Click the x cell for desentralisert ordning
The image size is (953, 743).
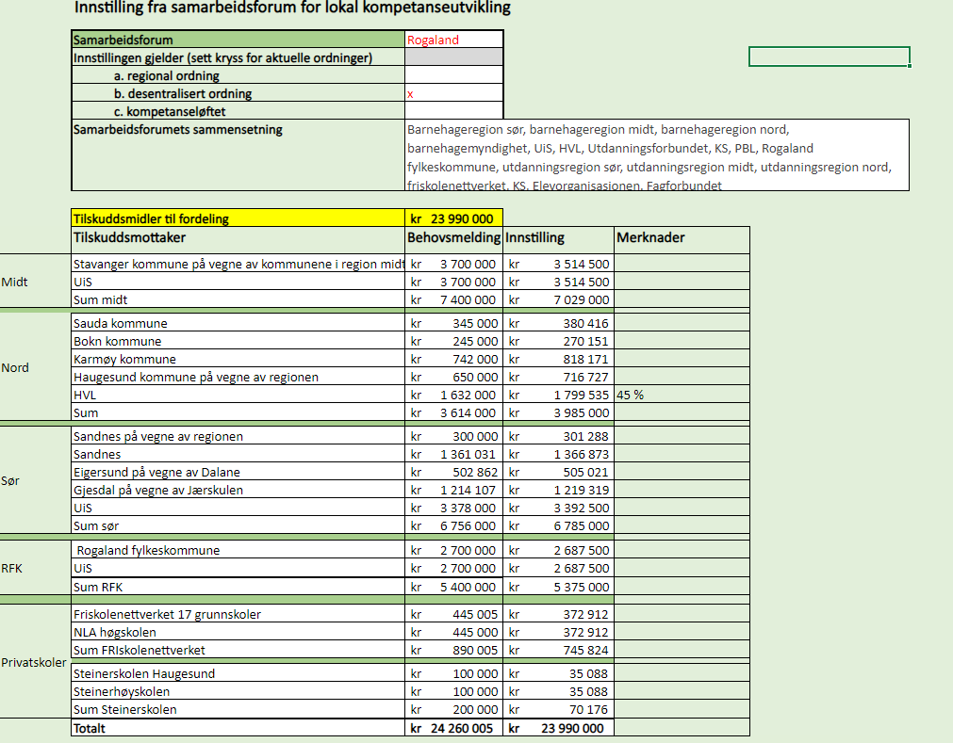453,93
